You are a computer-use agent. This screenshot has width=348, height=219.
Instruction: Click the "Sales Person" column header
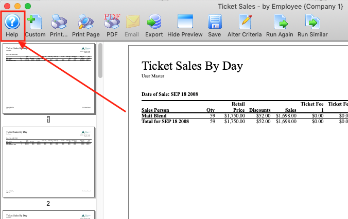click(155, 110)
